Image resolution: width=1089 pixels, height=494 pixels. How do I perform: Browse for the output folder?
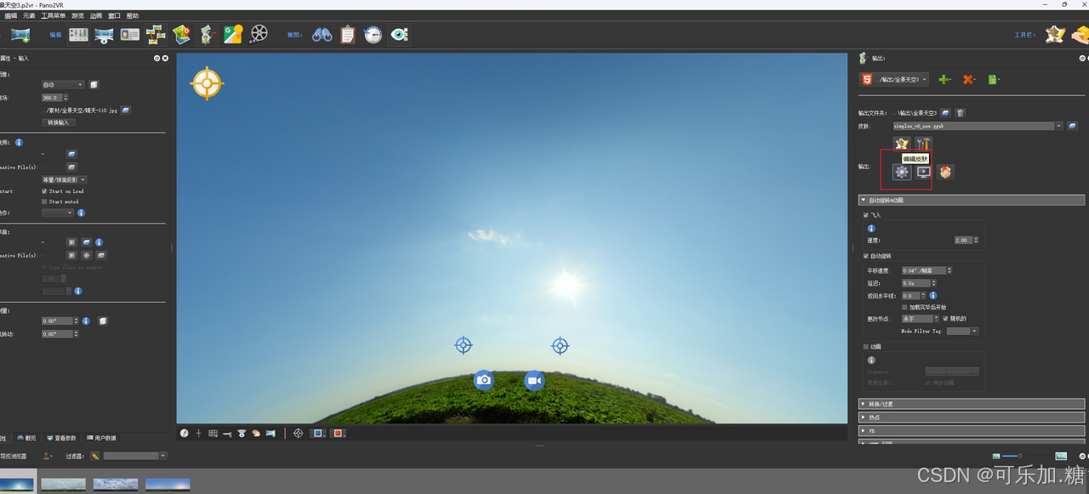click(x=945, y=113)
